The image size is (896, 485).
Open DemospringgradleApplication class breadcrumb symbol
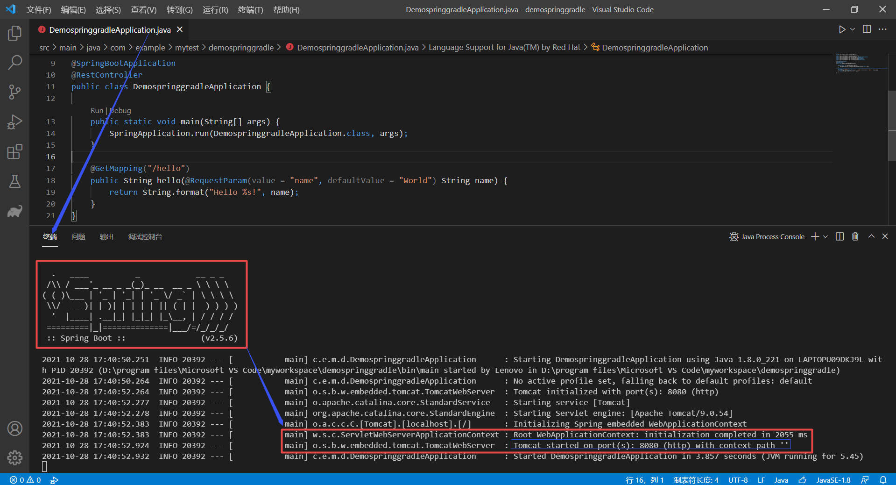tap(650, 48)
